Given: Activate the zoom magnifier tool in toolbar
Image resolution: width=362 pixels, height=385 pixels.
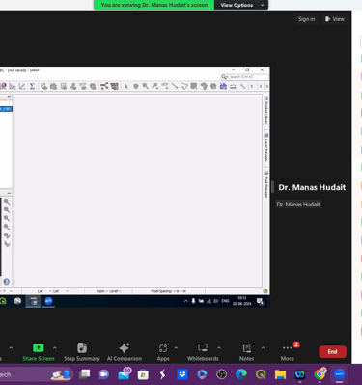Looking at the screenshot, I should (x=146, y=86).
